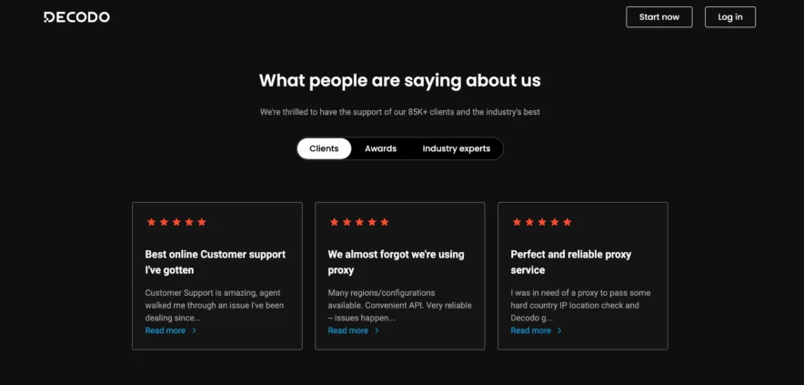This screenshot has width=804, height=385.
Task: Click the chevron arrow in the middle review card
Action: 377,330
